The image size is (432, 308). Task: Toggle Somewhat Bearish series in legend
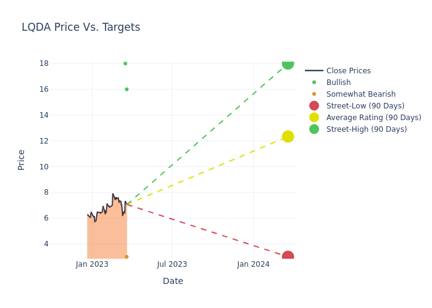coord(360,94)
